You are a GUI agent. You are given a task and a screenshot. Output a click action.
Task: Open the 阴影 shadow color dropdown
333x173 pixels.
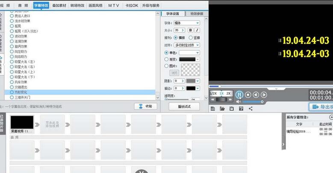pos(198,81)
